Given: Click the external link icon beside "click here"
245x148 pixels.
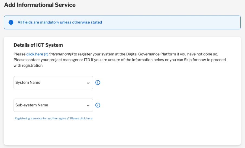Looking at the screenshot, I should coord(46,55).
